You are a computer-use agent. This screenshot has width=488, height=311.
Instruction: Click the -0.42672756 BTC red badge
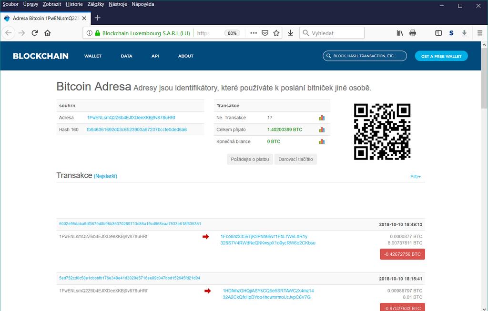[x=402, y=254]
